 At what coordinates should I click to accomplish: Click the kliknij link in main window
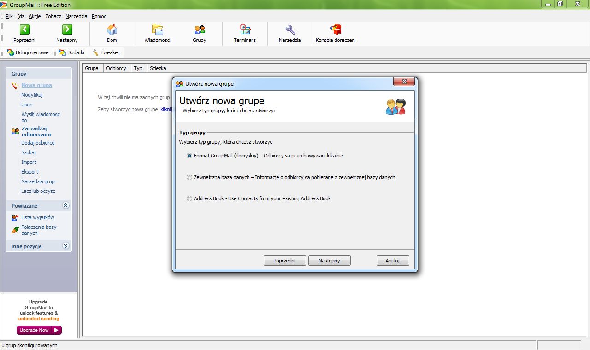(x=166, y=109)
